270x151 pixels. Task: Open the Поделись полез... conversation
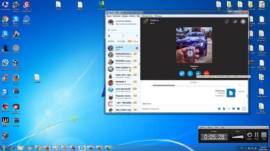pos(123,97)
